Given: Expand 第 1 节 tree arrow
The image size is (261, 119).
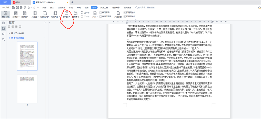Looking at the screenshot, I should [9, 33].
